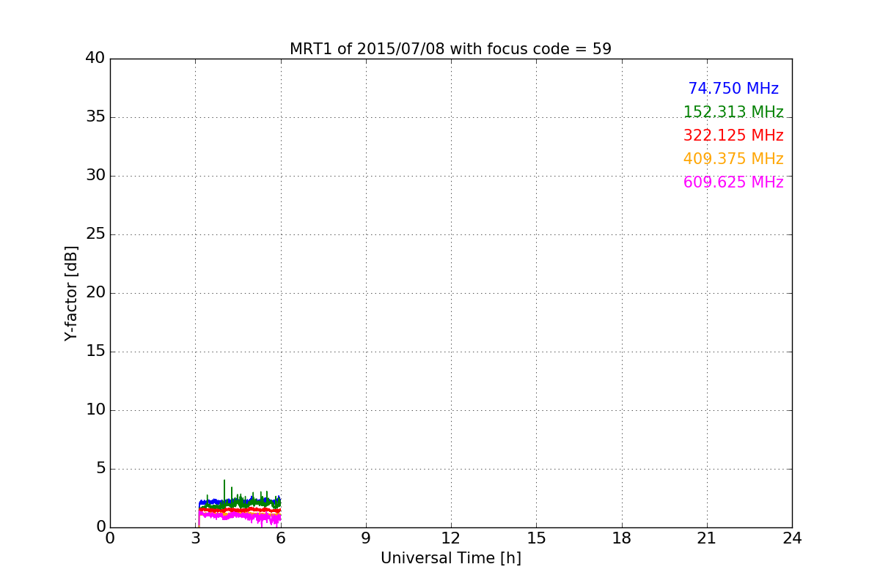Click the y-axis tick label 40
Screen dimensions: 880x586
pyautogui.click(x=95, y=59)
